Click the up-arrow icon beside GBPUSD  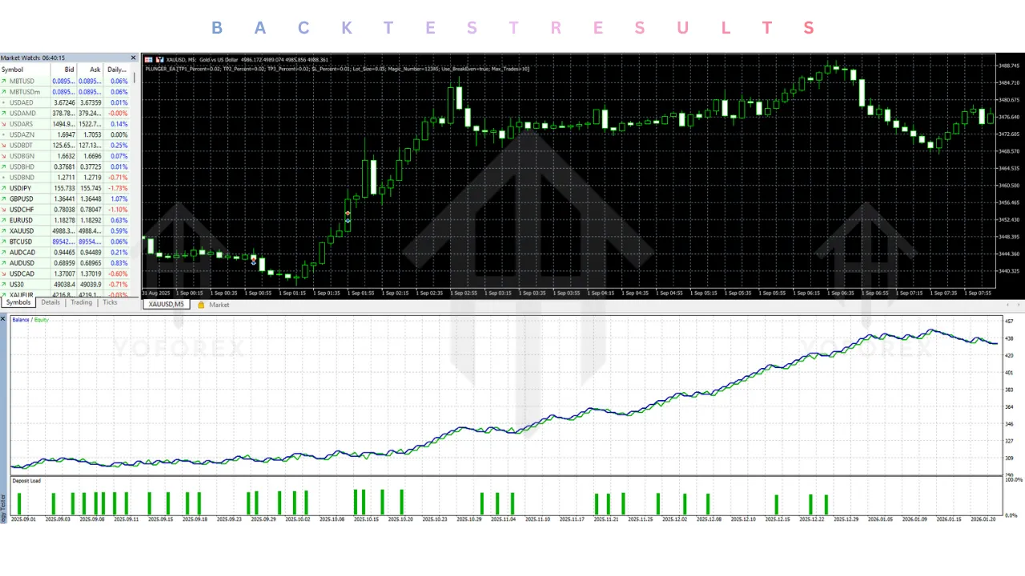(x=3, y=198)
